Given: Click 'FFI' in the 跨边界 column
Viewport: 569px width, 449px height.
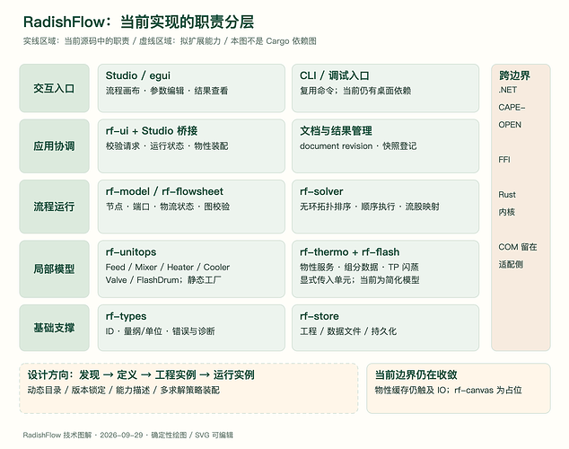Looking at the screenshot, I should [x=504, y=160].
